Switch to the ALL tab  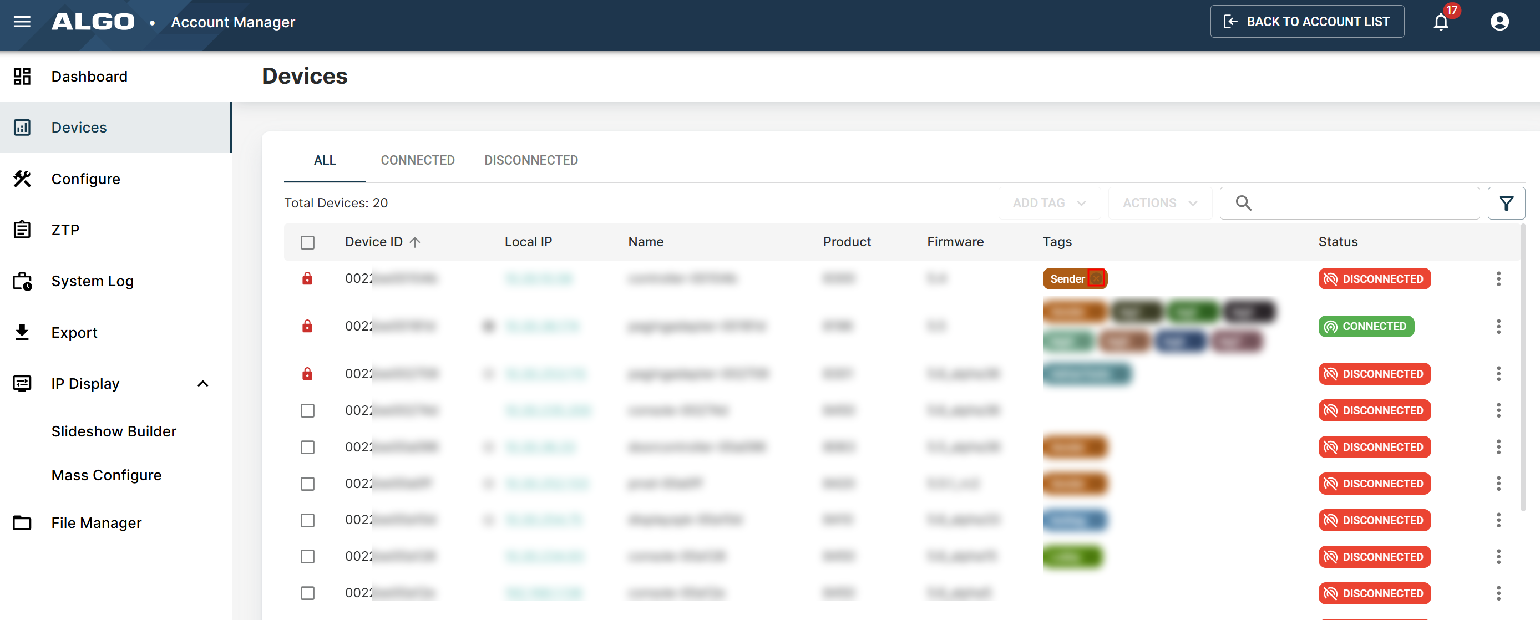tap(325, 160)
